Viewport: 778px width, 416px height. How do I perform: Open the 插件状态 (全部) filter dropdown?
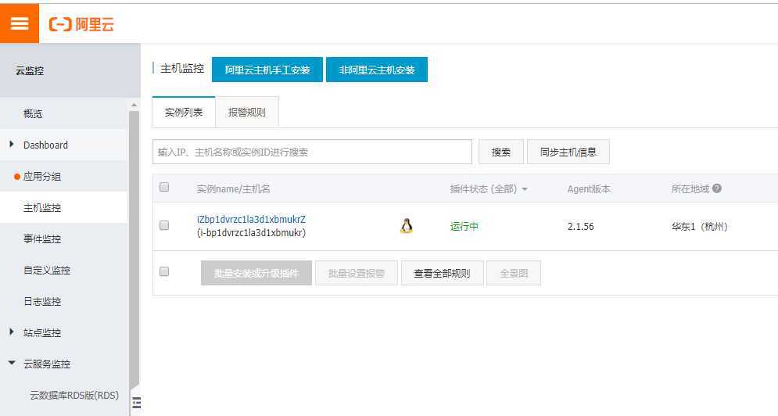[488, 189]
